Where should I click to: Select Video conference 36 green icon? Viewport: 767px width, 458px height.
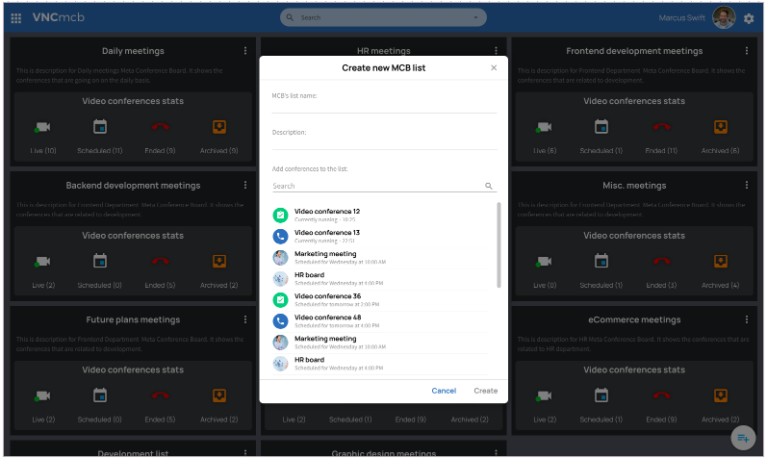tap(280, 299)
